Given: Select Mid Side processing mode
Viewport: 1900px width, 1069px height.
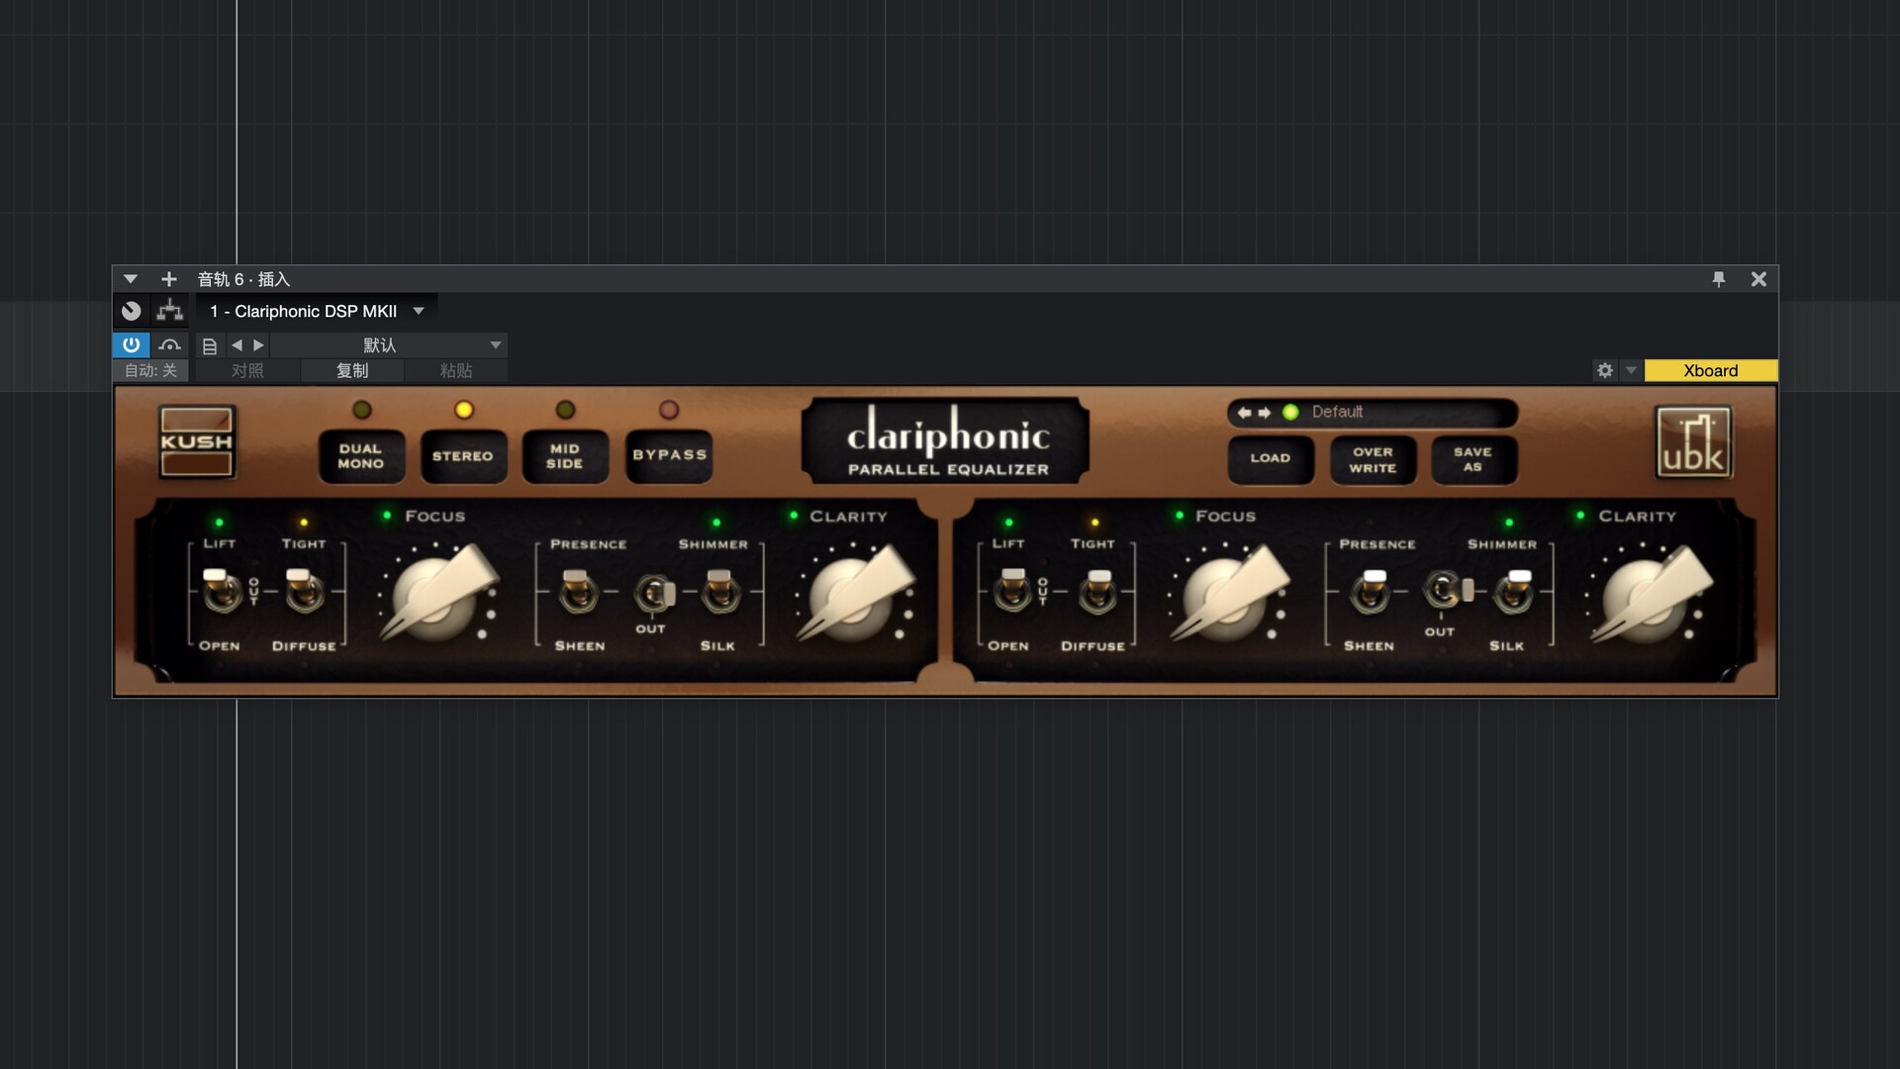Looking at the screenshot, I should click(x=565, y=456).
